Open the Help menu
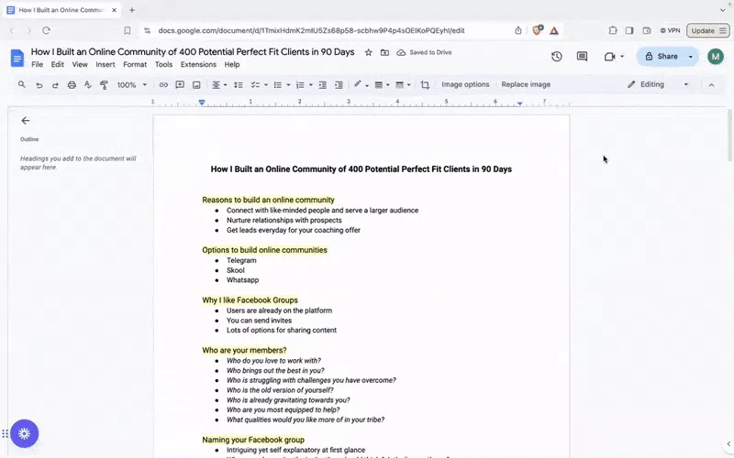 [x=232, y=64]
